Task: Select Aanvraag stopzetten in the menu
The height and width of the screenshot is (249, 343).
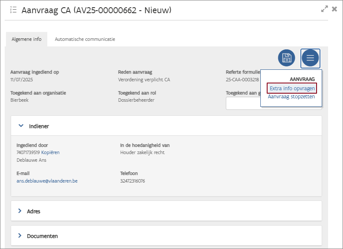Action: point(291,97)
